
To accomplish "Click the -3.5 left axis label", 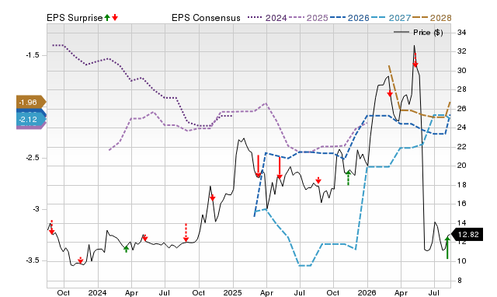I will click(33, 260).
